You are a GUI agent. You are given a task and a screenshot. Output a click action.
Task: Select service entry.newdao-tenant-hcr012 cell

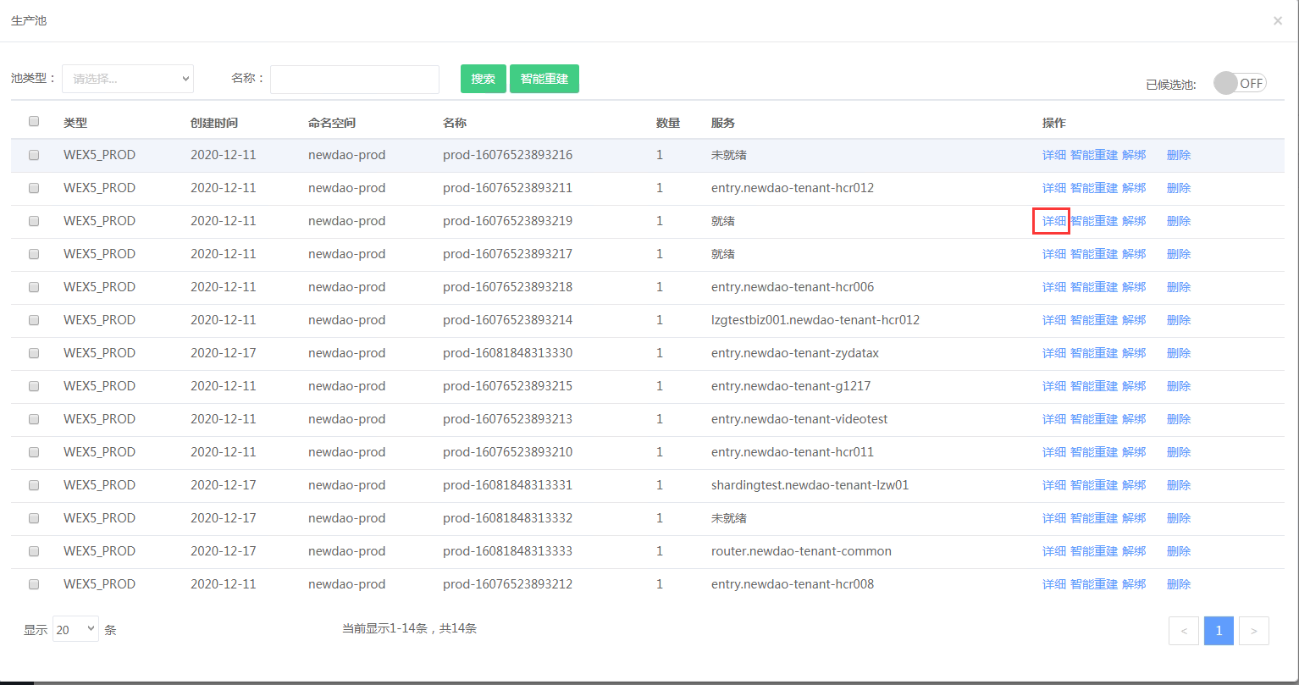(793, 188)
